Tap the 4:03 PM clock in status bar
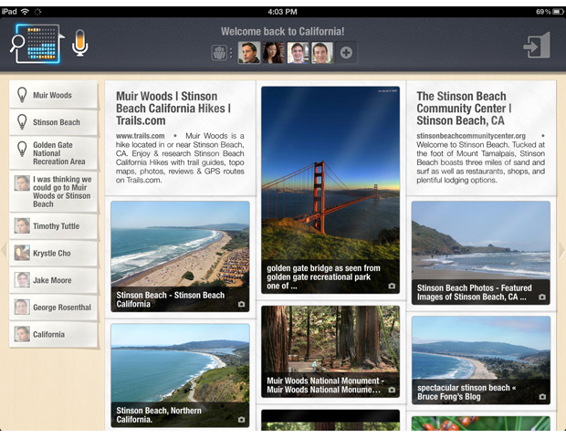The width and height of the screenshot is (566, 438). click(x=282, y=12)
